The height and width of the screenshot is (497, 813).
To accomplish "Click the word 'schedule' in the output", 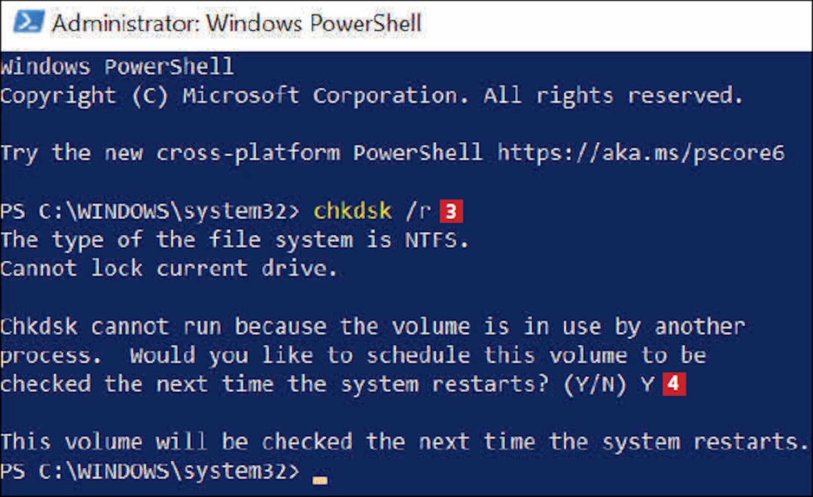I will coord(418,356).
